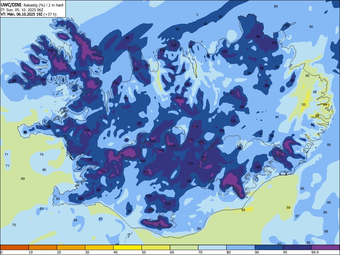This screenshot has height=255, width=340.
Task: Select the '97' humidity value on the map
Action: point(140,123)
